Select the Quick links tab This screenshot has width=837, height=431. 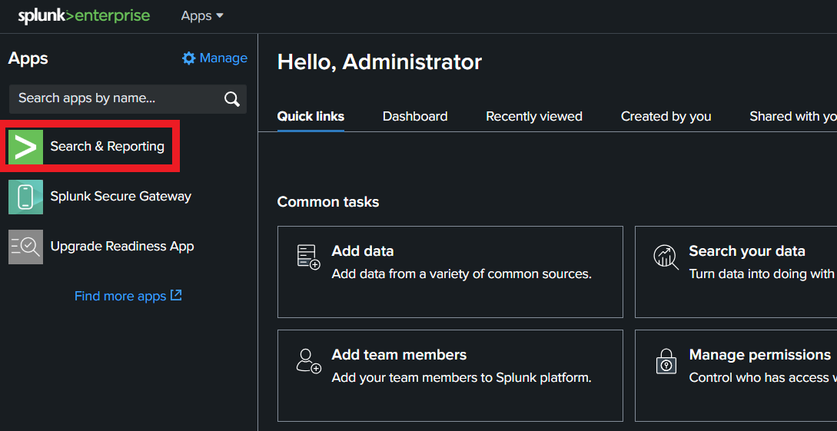[311, 117]
